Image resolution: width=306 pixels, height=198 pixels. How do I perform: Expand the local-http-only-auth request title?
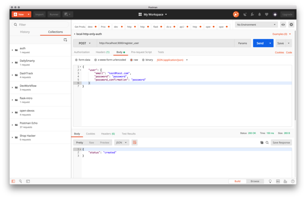75,34
